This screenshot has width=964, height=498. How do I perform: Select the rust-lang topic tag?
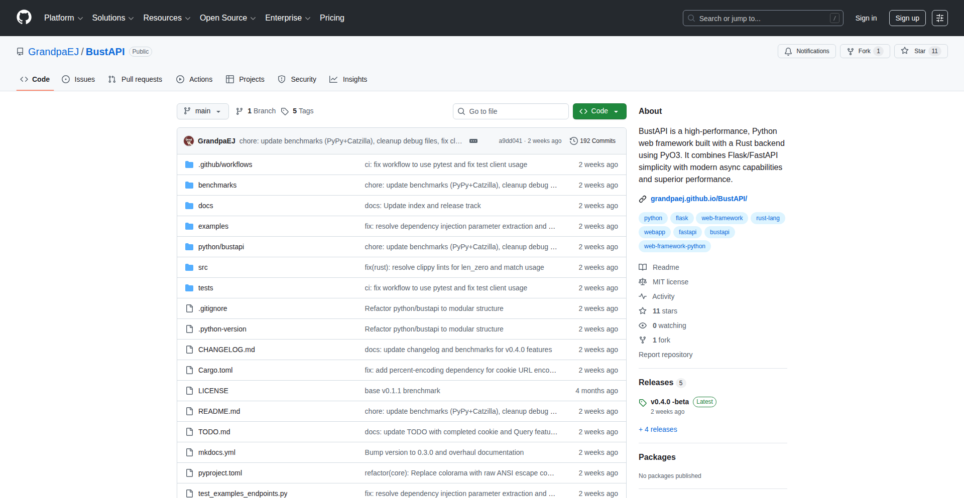tap(768, 218)
